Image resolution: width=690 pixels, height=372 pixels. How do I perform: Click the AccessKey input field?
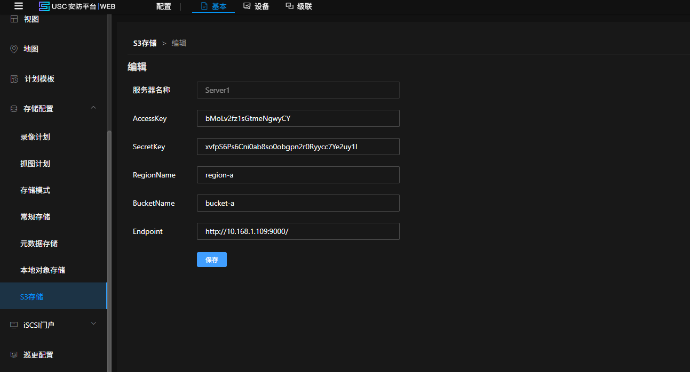(298, 118)
